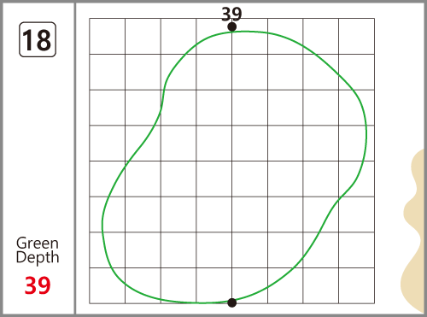The height and width of the screenshot is (317, 427).
Task: Click the top black dot marker
Action: point(232,27)
